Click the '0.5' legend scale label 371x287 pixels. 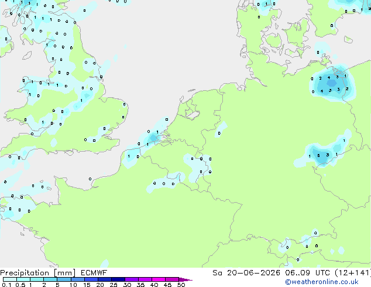point(20,285)
